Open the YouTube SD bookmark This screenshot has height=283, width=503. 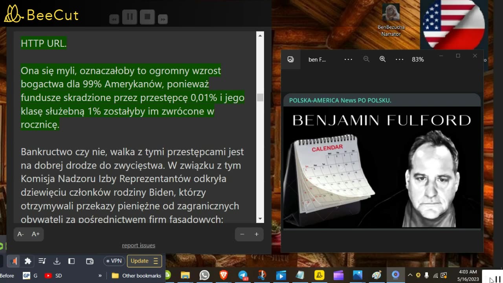(53, 276)
